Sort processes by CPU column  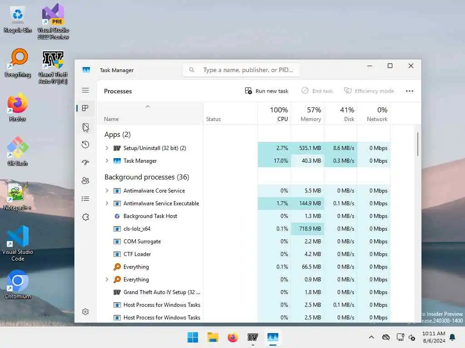click(275, 114)
